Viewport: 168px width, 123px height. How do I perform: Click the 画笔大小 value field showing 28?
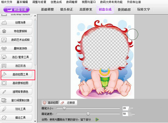pyautogui.click(x=125, y=108)
